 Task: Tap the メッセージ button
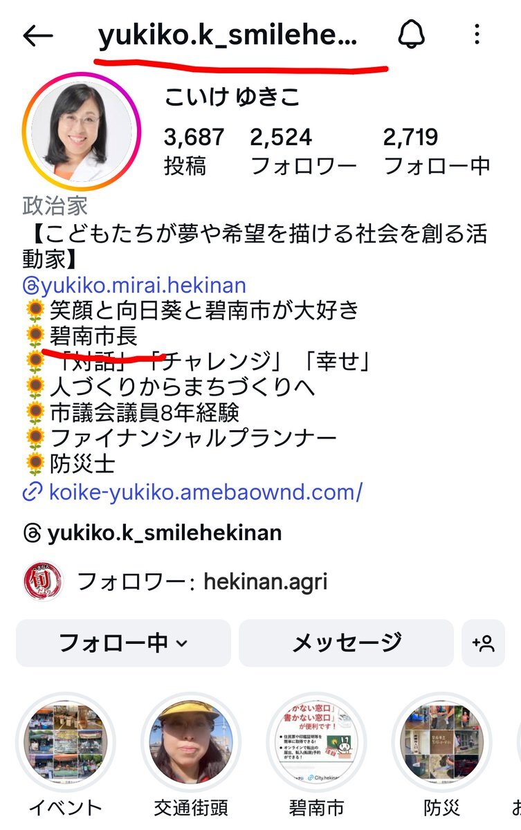tap(347, 643)
